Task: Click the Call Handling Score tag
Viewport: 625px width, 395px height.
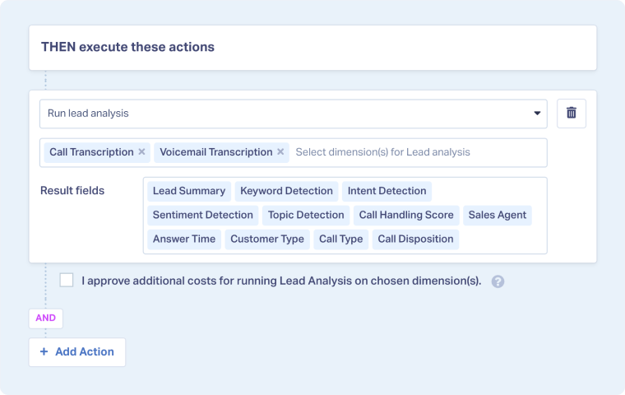Action: tap(405, 216)
